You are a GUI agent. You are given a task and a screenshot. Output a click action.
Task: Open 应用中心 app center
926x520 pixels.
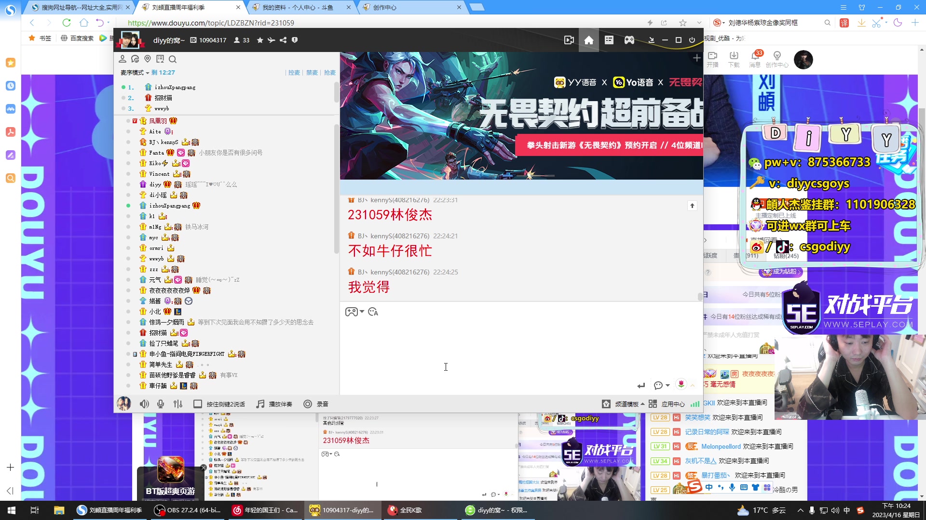(x=667, y=404)
